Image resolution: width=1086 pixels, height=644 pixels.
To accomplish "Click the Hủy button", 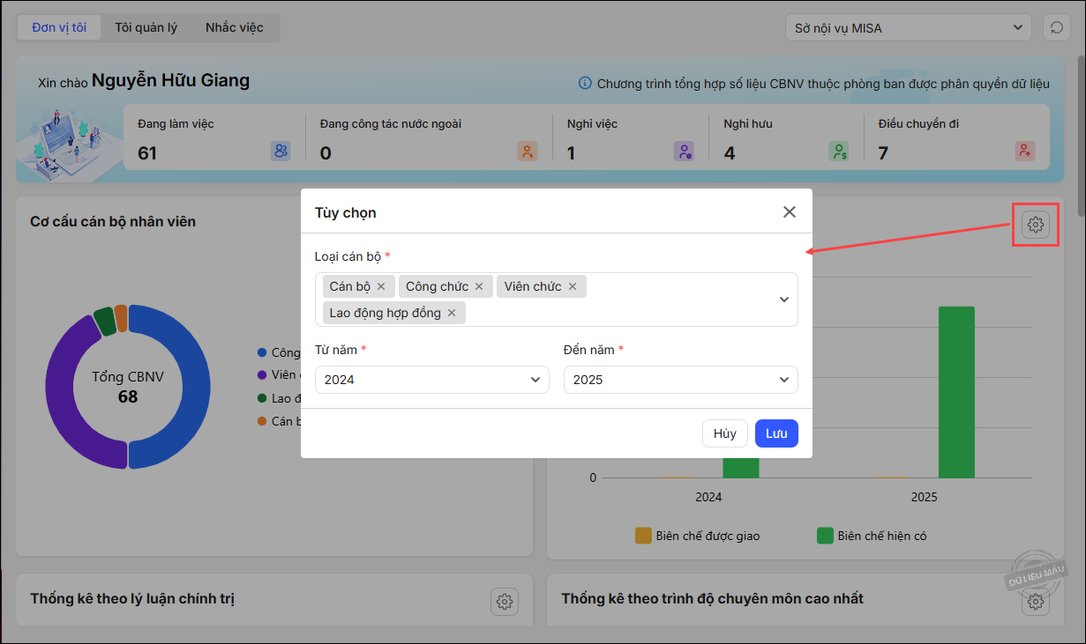I will click(725, 433).
